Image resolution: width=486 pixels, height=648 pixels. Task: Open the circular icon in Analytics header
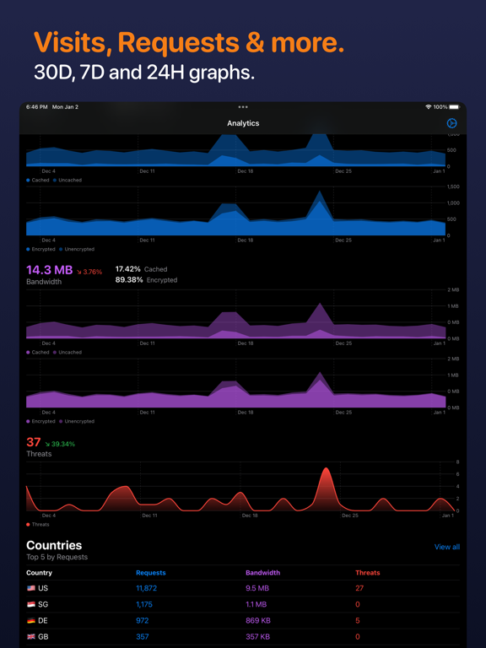451,123
